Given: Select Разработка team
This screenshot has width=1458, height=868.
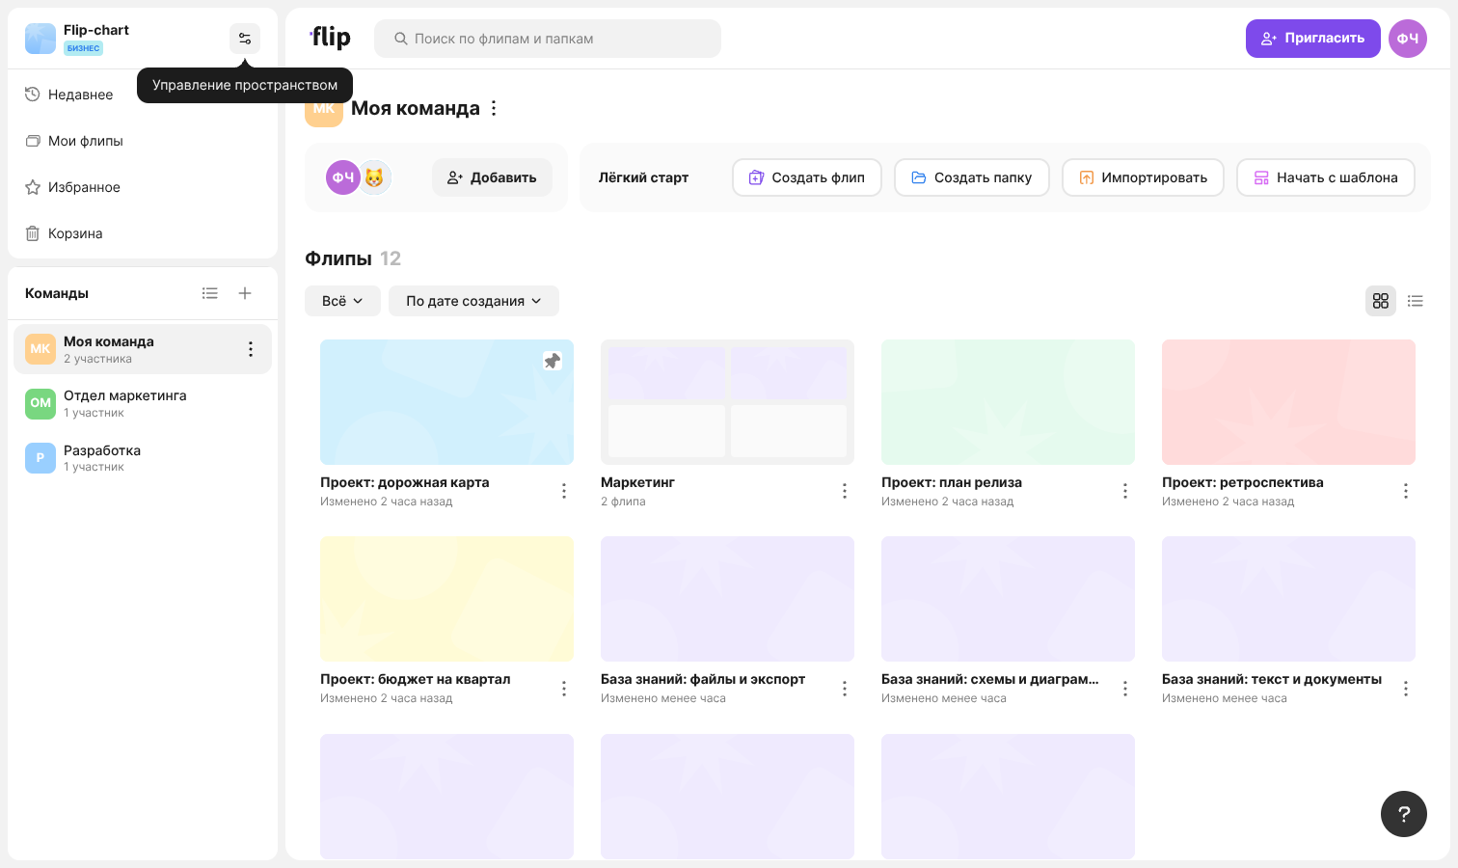Looking at the screenshot, I should [x=143, y=458].
